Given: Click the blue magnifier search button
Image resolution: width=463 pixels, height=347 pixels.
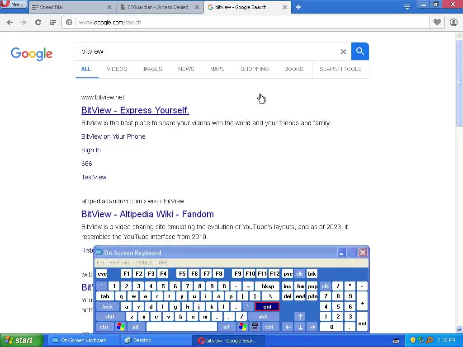Looking at the screenshot, I should coord(360,52).
